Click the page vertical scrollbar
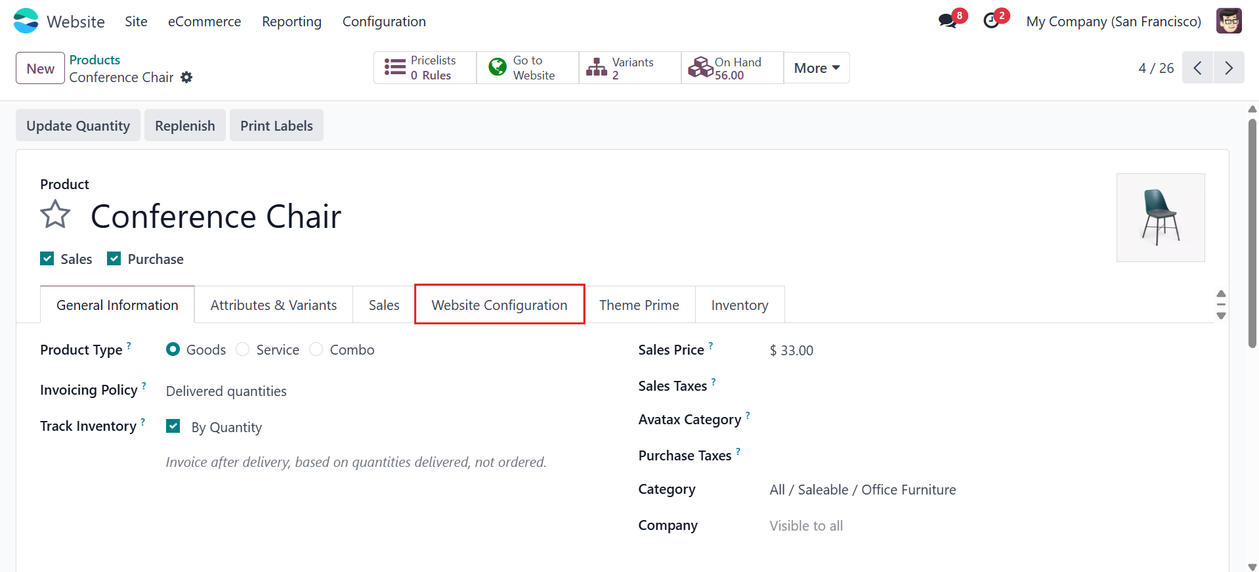The height and width of the screenshot is (572, 1259). [1252, 233]
